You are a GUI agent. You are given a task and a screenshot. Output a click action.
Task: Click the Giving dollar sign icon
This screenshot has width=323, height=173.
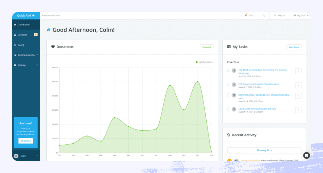(15, 45)
